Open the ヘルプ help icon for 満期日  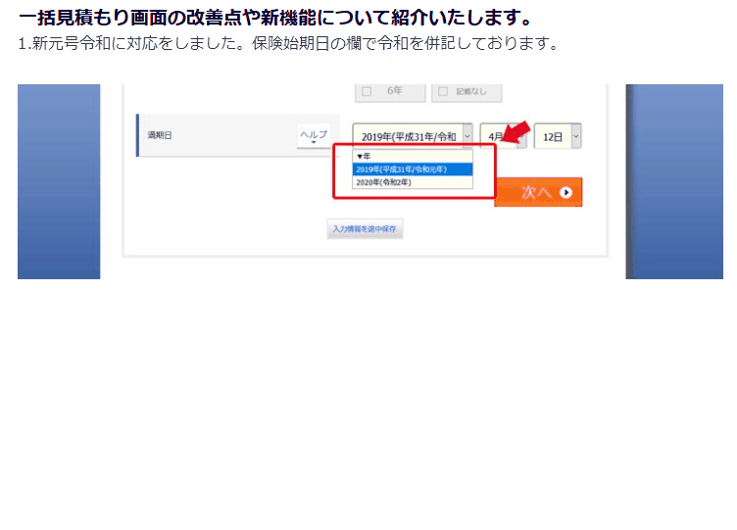click(314, 135)
